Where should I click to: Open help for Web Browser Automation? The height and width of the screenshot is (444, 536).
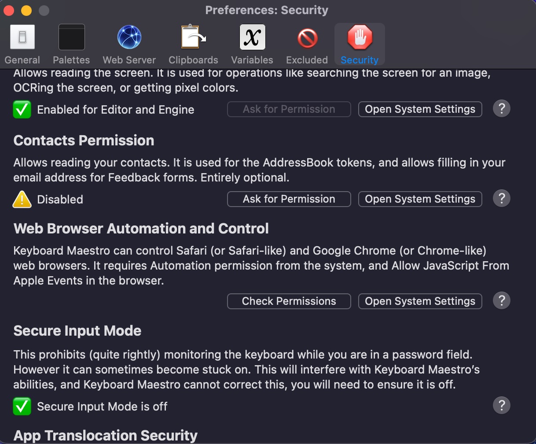coord(501,301)
